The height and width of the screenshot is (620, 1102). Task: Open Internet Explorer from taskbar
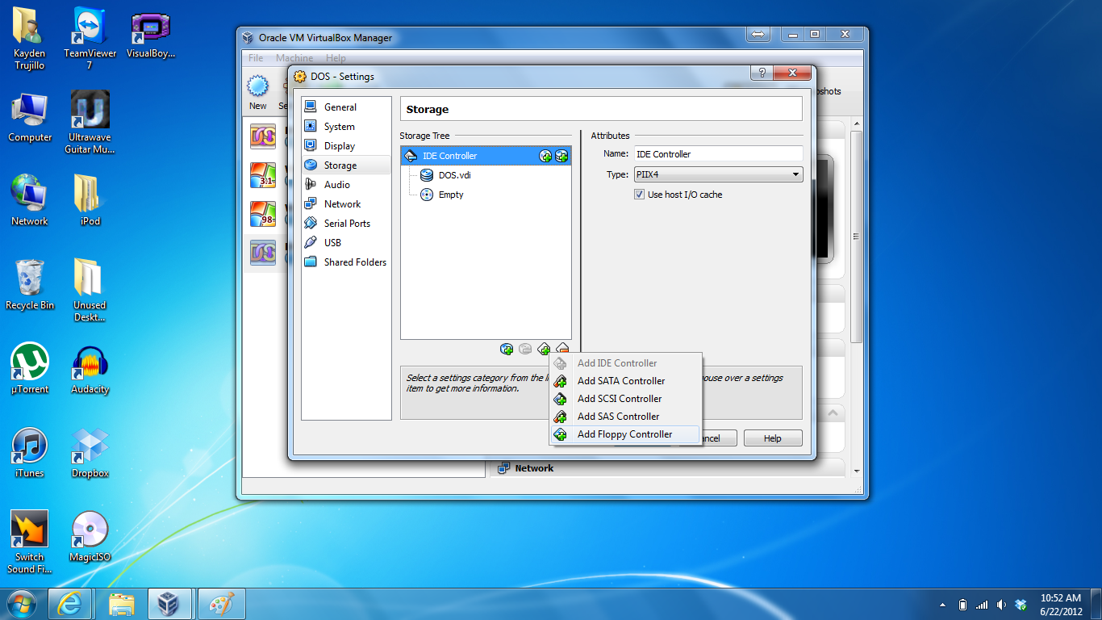[70, 604]
